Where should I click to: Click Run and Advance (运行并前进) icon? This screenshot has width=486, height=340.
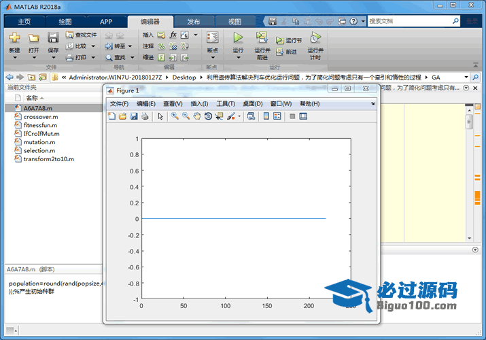coord(262,37)
